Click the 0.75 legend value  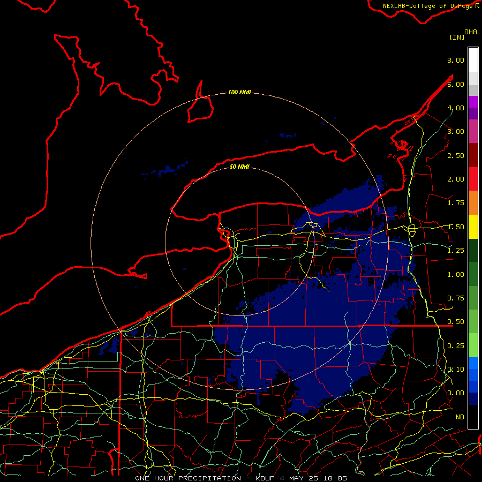456,298
